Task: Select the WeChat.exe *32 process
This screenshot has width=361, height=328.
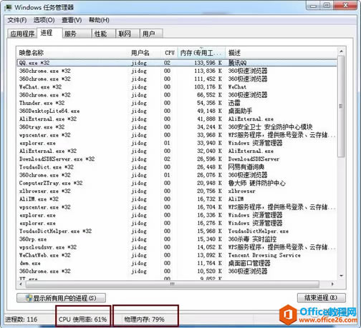Action: pyautogui.click(x=177, y=87)
